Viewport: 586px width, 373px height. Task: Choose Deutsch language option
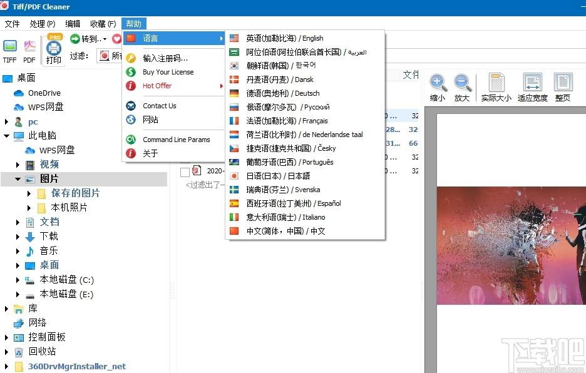[x=305, y=93]
